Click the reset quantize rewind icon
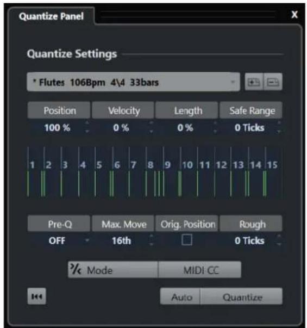Image resolution: width=307 pixels, height=328 pixels. pos(36,296)
